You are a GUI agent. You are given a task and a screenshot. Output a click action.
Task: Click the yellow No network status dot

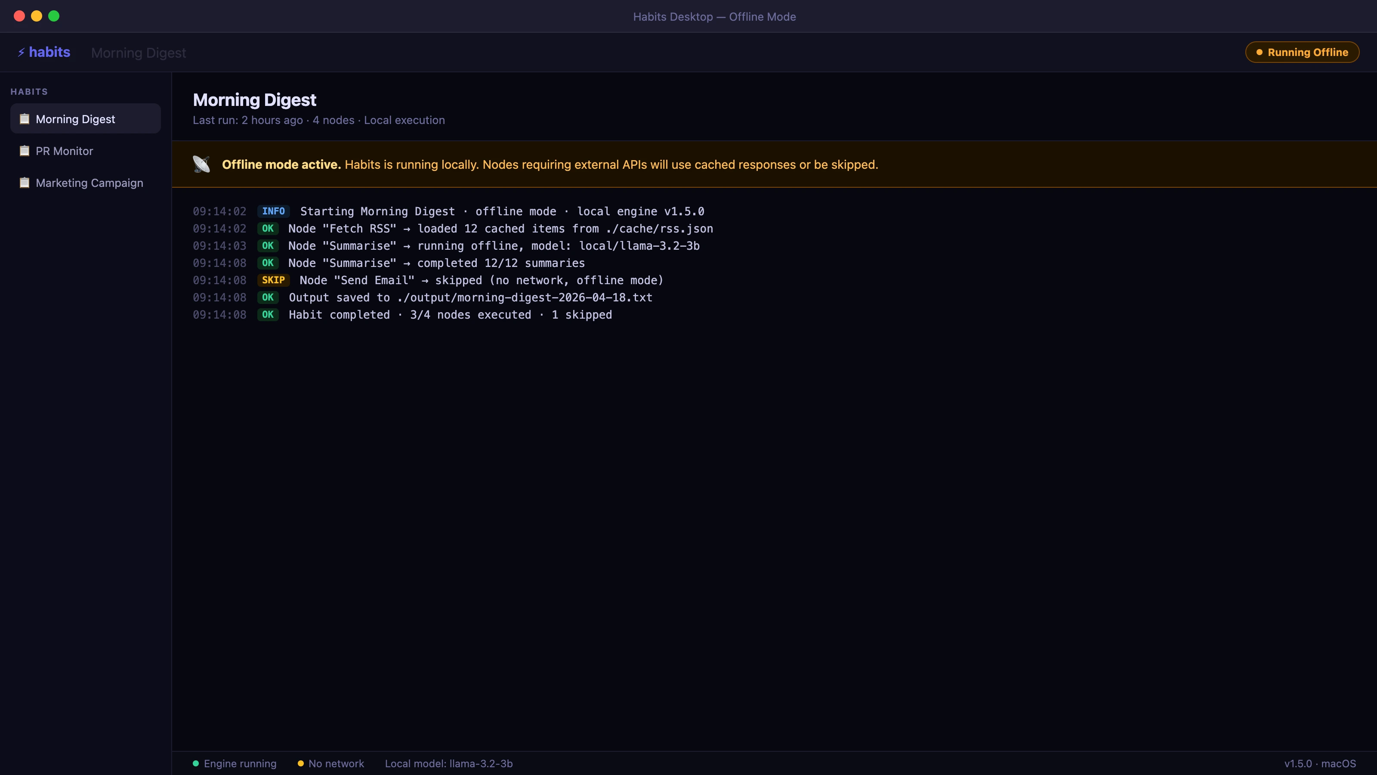(x=300, y=763)
